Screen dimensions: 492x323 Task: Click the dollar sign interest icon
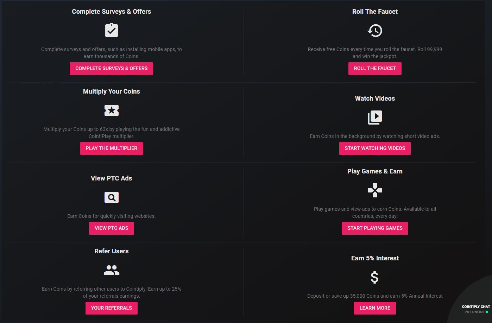(x=375, y=277)
